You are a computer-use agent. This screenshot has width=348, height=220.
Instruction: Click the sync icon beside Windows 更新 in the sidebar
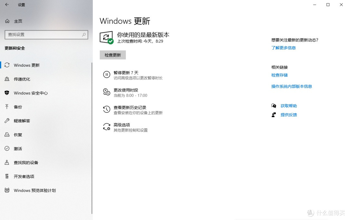click(7, 65)
